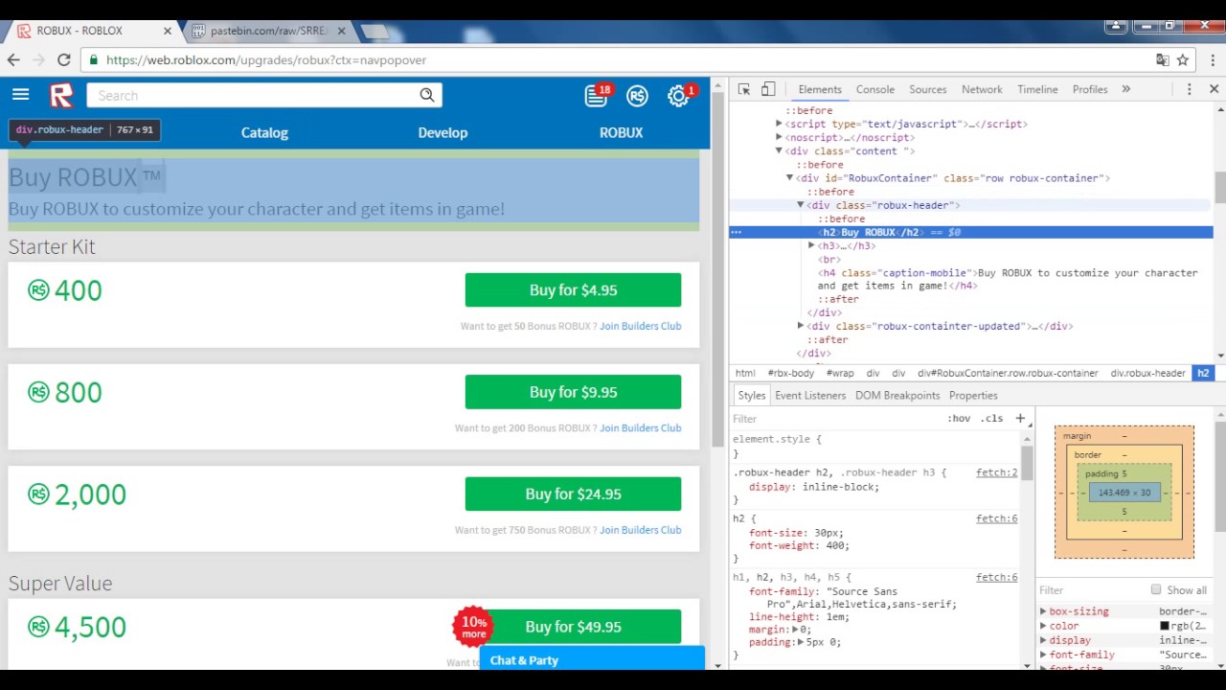Open Properties pane
This screenshot has height=690, width=1226.
973,395
